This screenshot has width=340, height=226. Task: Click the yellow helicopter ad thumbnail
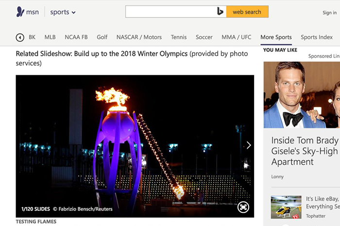(286, 207)
